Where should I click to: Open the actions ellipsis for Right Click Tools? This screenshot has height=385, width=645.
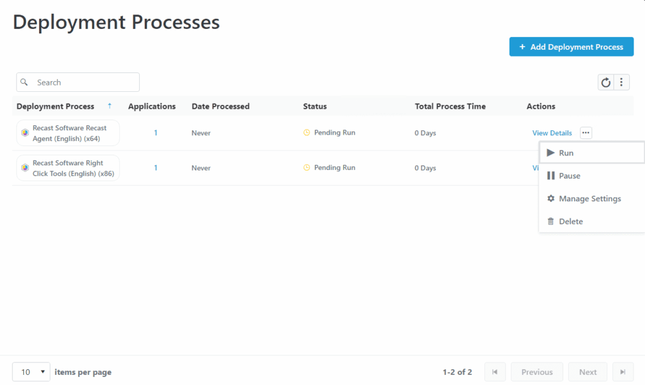(x=585, y=168)
